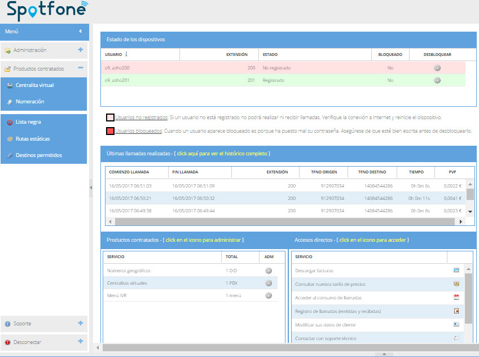Open admin gear for Centralitas virtuales
This screenshot has height=357, width=479.
pyautogui.click(x=269, y=283)
